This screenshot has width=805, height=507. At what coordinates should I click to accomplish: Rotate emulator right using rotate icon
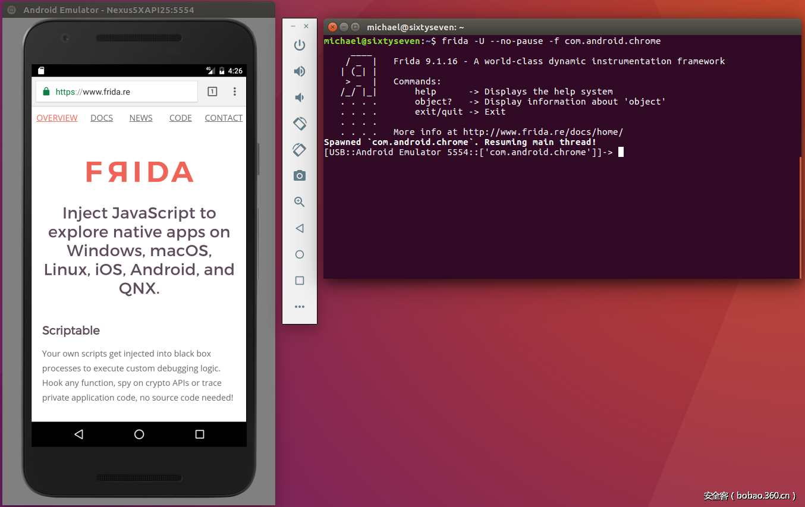pos(300,150)
